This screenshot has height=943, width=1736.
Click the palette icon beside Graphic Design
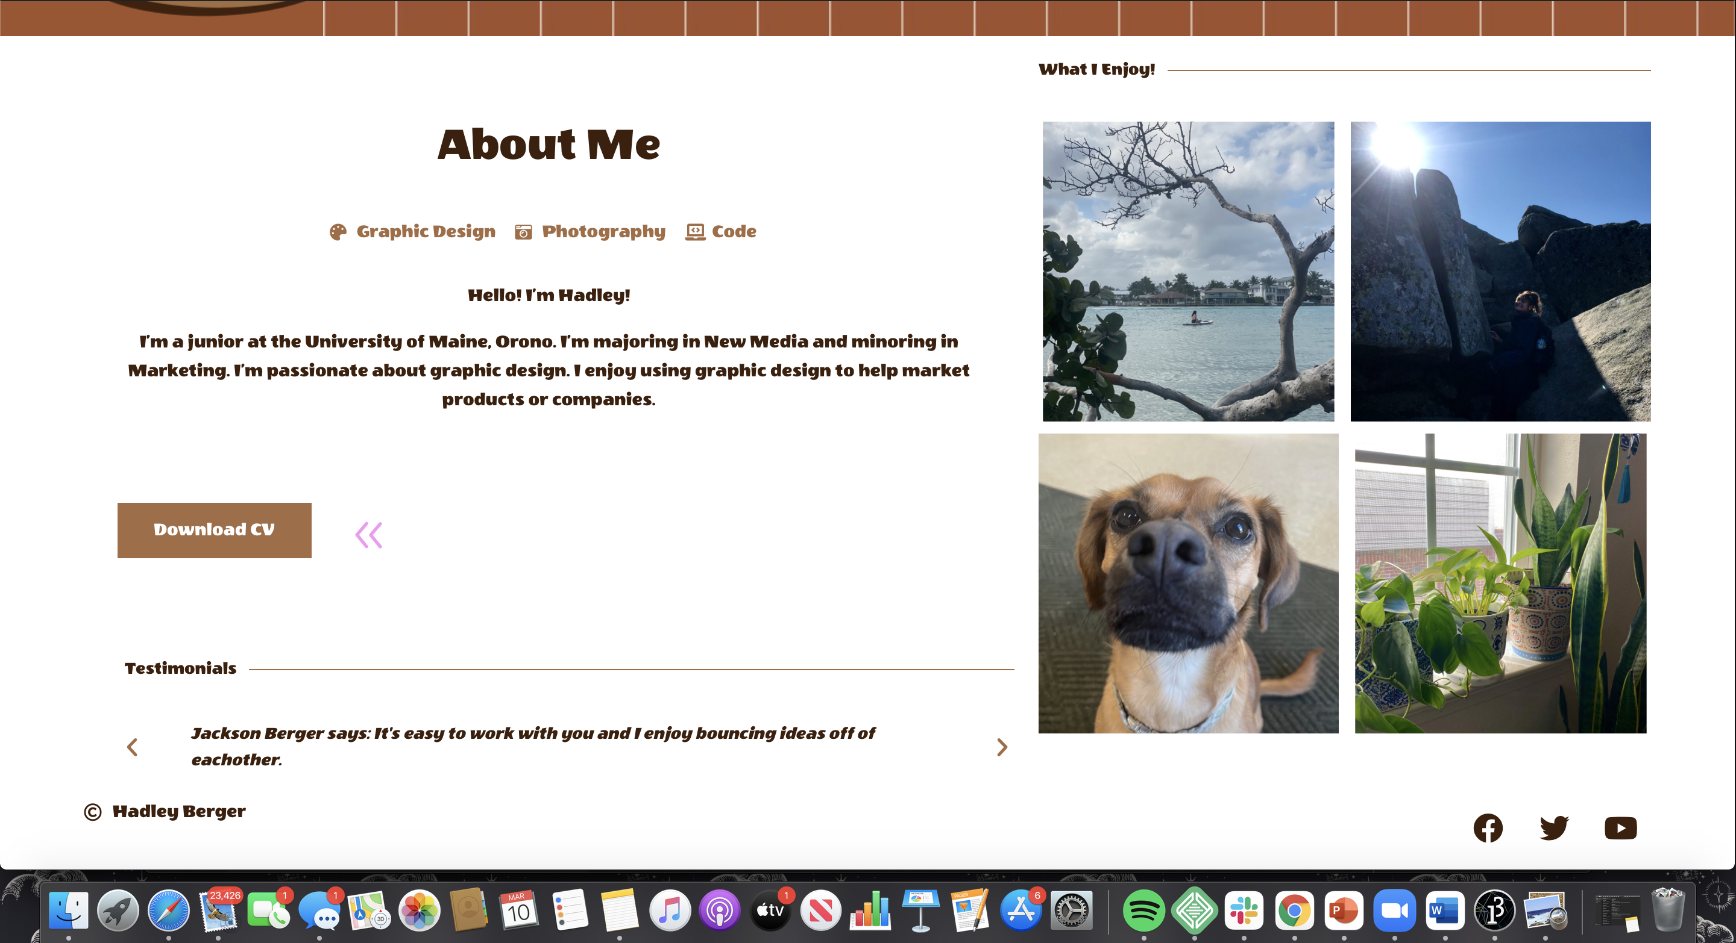[x=338, y=232]
